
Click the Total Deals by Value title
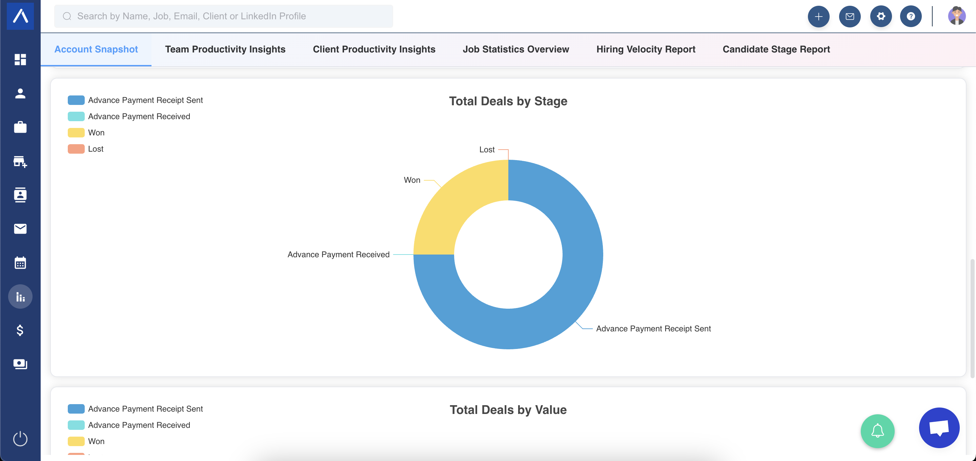[508, 410]
